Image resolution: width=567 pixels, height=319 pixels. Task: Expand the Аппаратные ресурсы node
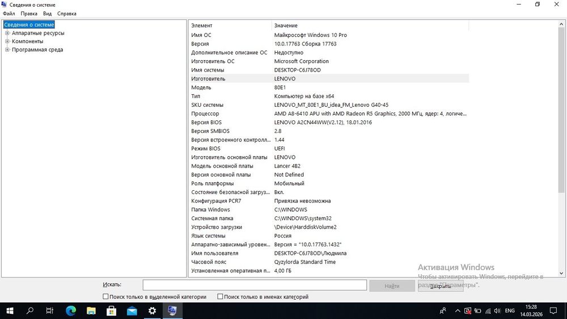pos(7,33)
